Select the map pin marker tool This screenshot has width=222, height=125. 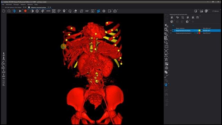[x=64, y=11]
